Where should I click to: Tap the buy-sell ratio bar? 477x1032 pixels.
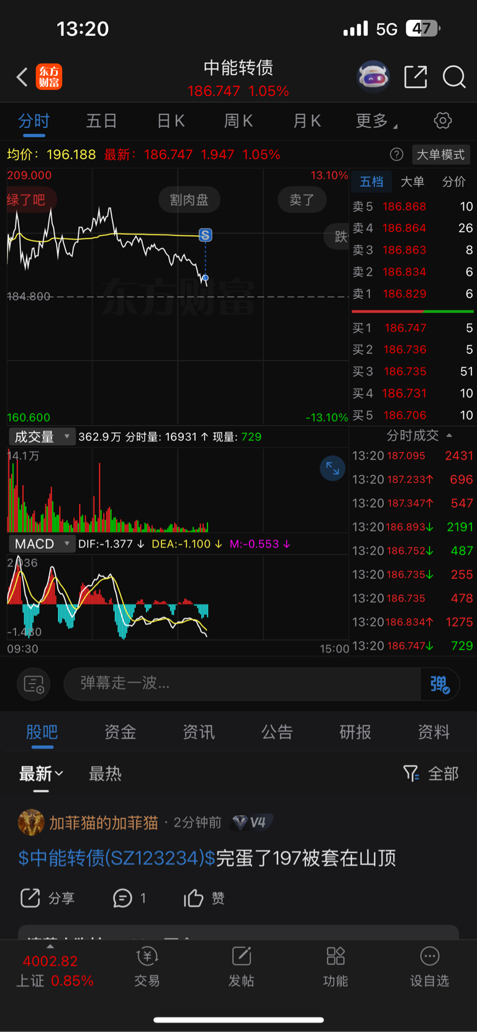[412, 311]
